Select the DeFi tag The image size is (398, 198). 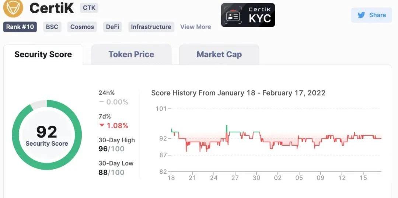pos(112,27)
